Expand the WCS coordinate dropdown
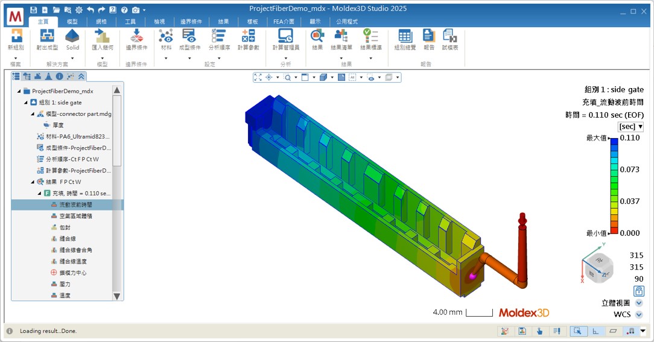654x342 pixels. click(x=638, y=314)
